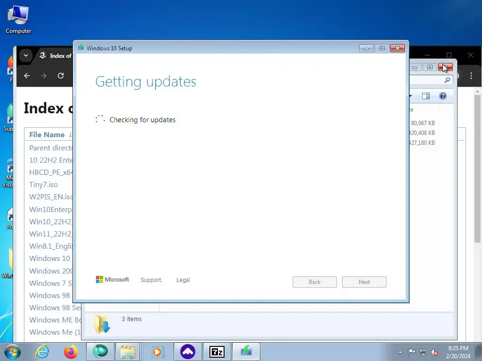This screenshot has height=361, width=482.
Task: Open Windows Media Player from the taskbar
Action: (158, 352)
